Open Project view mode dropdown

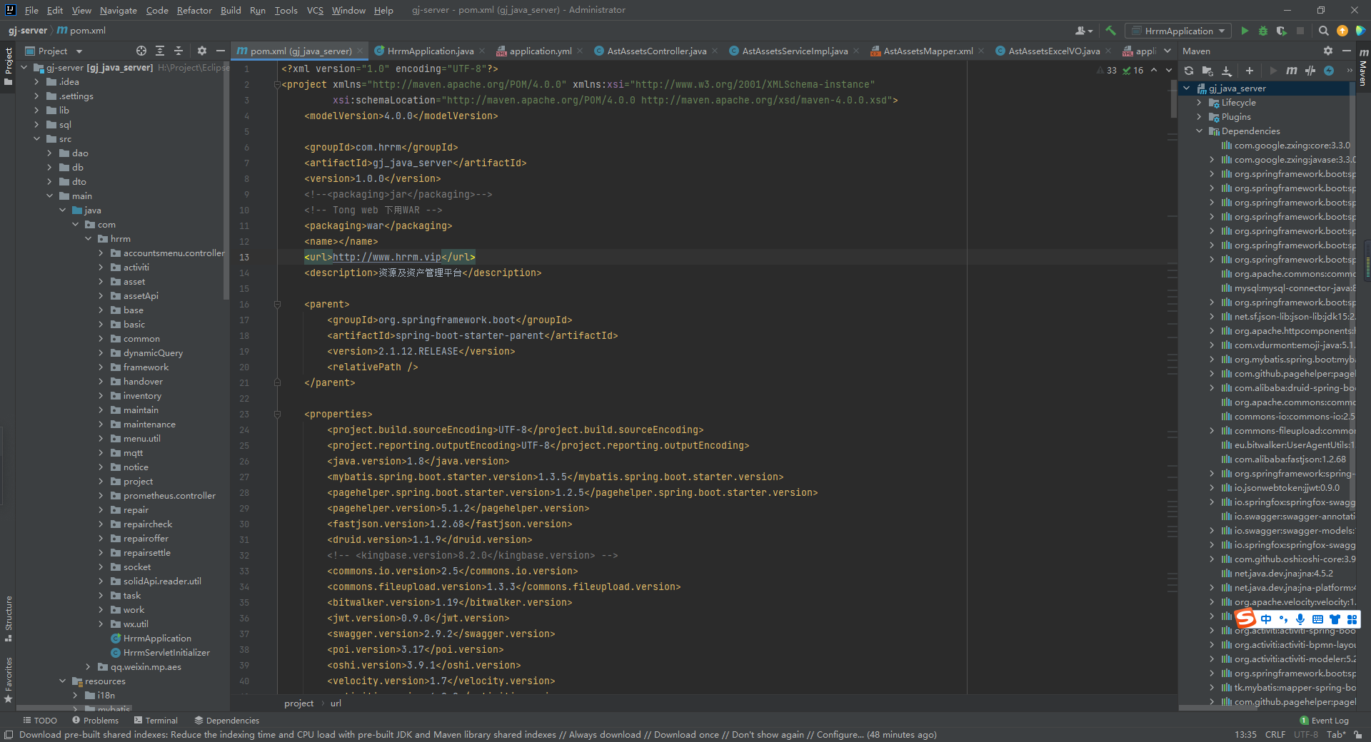point(54,51)
